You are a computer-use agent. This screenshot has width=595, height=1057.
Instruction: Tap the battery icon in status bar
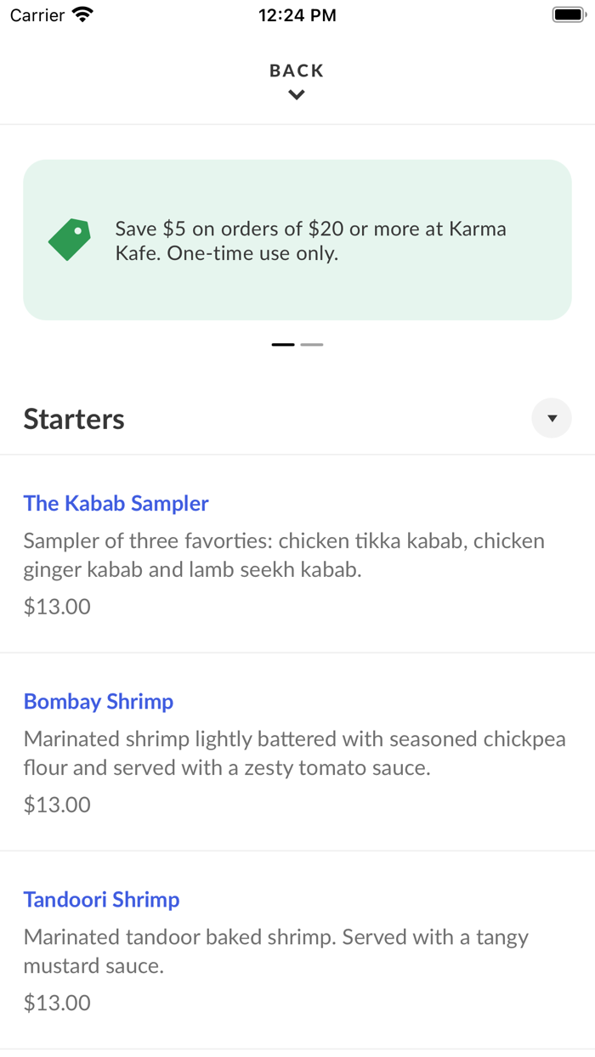(566, 14)
